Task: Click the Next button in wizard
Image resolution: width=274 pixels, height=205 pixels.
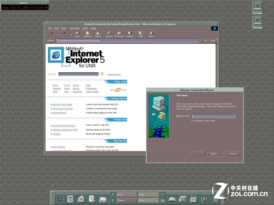Action: (214, 154)
